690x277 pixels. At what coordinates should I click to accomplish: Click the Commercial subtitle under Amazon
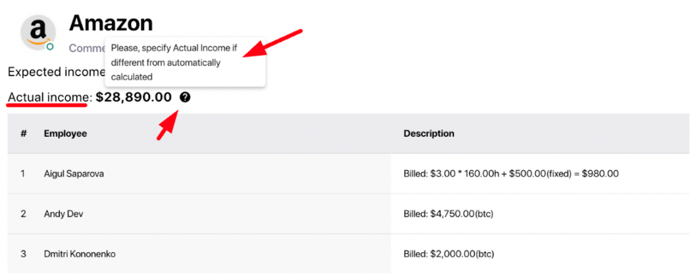(87, 48)
